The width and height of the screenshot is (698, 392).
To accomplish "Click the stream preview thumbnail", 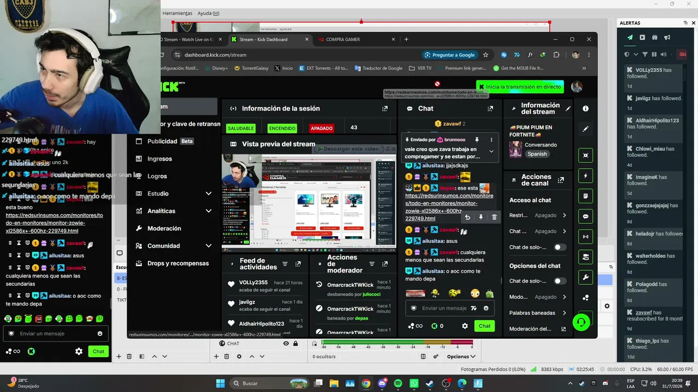I will [x=309, y=202].
